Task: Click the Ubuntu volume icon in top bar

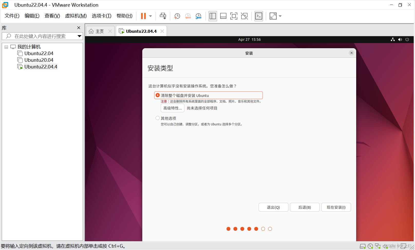Action: [400, 39]
